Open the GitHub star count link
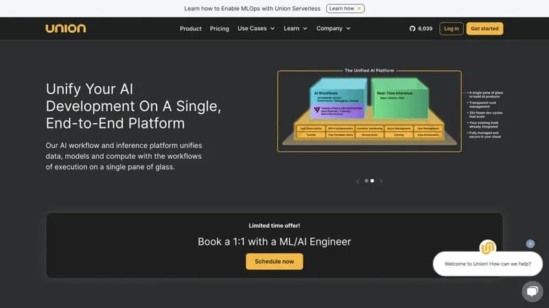This screenshot has width=549, height=308. coord(421,29)
